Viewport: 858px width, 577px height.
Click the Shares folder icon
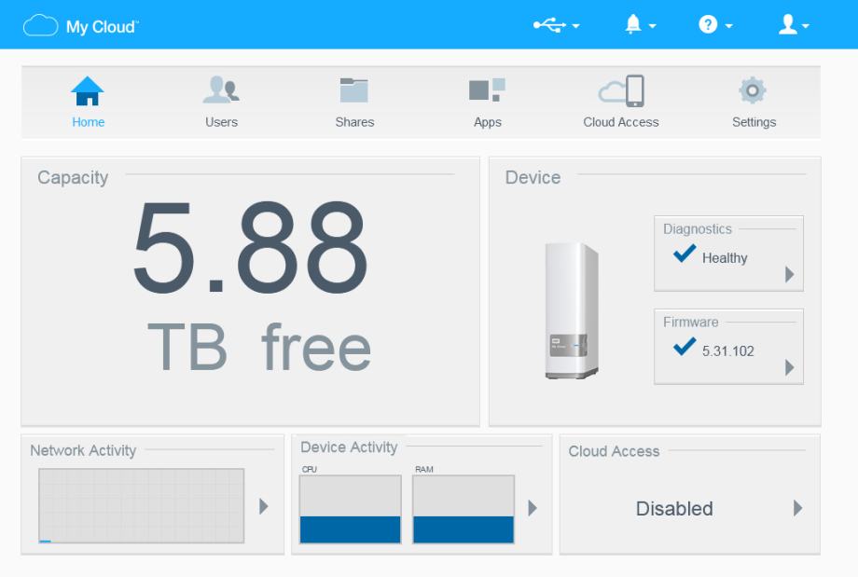(x=354, y=90)
